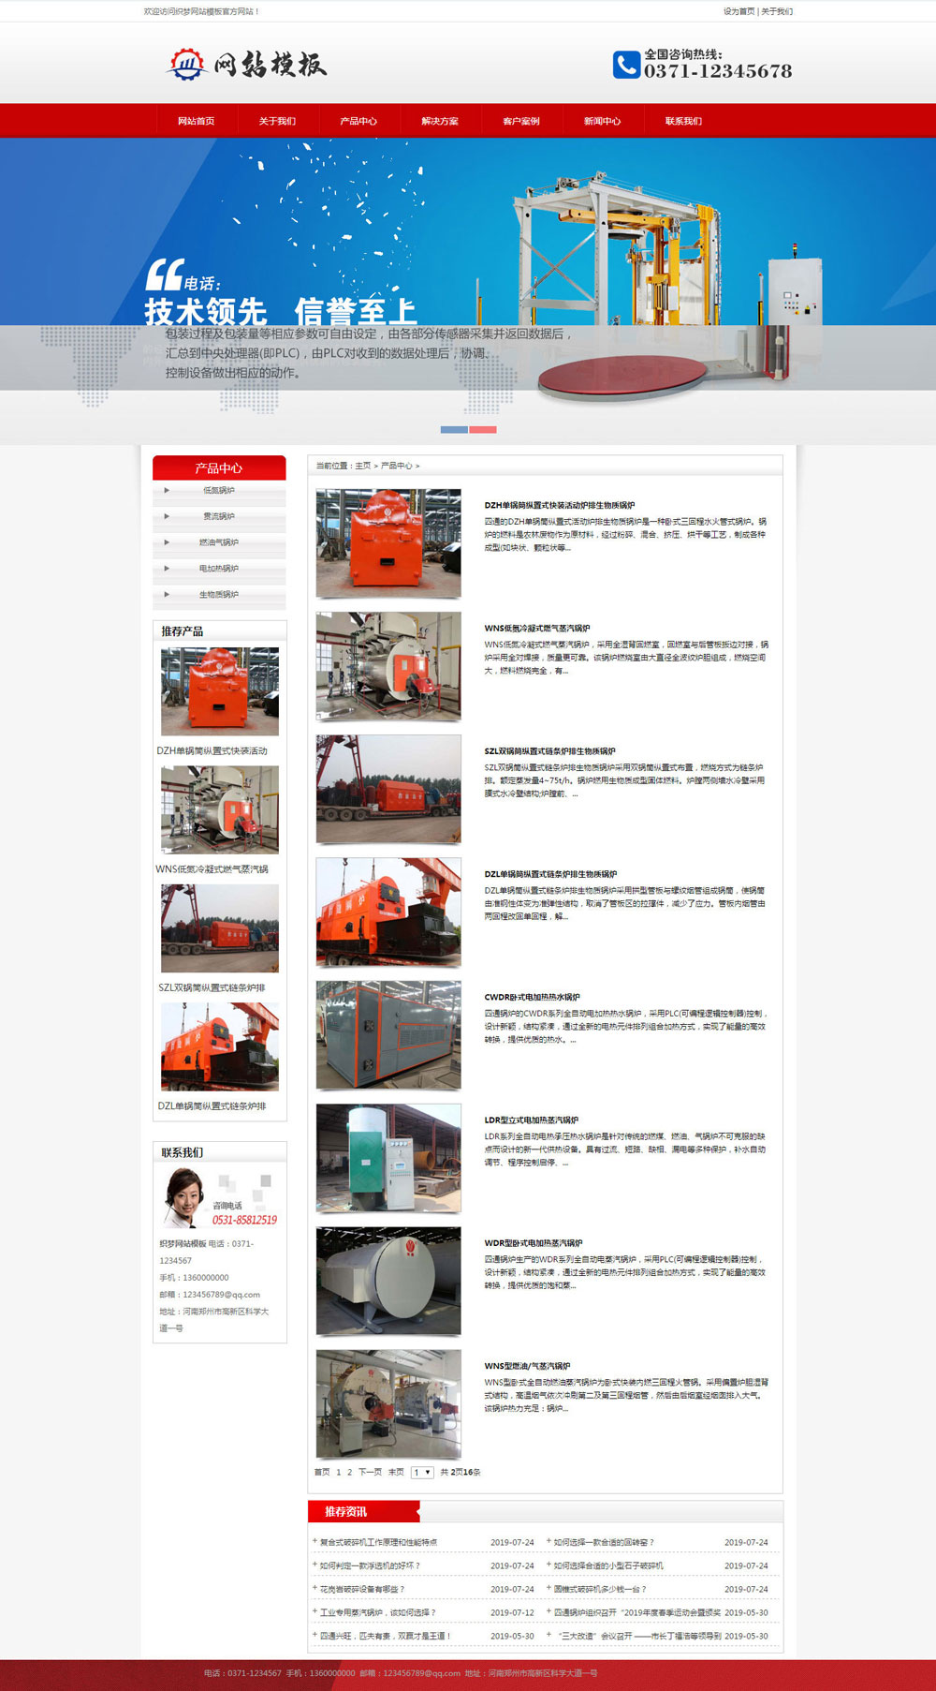Click the blue phone hotline icon
Image resolution: width=936 pixels, height=1691 pixels.
click(x=626, y=65)
